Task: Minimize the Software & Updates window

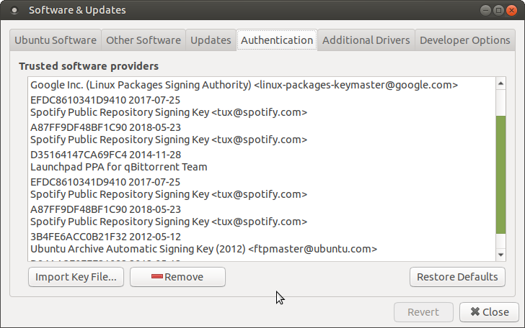Action: point(485,10)
